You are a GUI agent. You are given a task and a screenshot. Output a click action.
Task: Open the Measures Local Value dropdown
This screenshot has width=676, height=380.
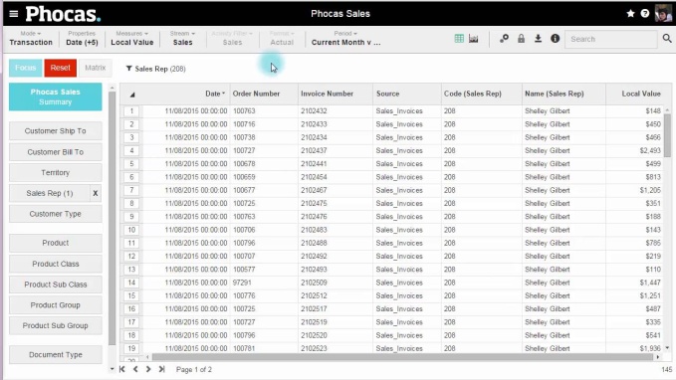point(132,38)
